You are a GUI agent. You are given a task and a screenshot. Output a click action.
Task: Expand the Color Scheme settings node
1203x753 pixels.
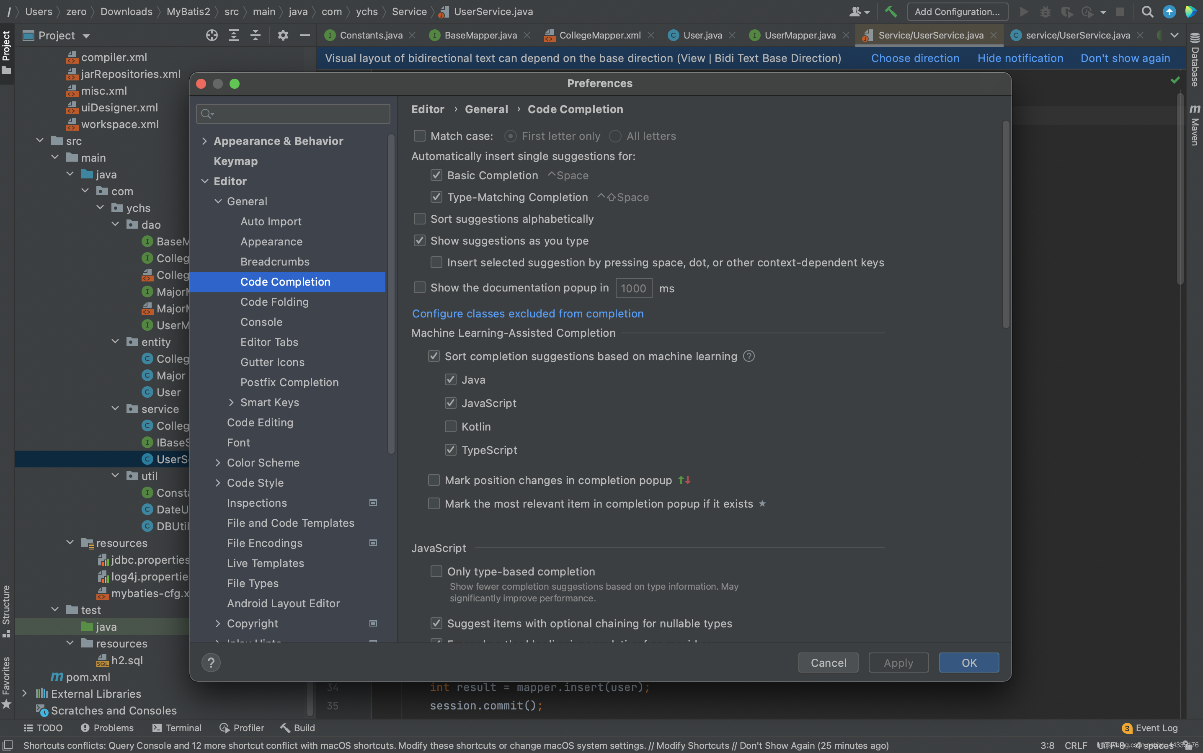218,463
